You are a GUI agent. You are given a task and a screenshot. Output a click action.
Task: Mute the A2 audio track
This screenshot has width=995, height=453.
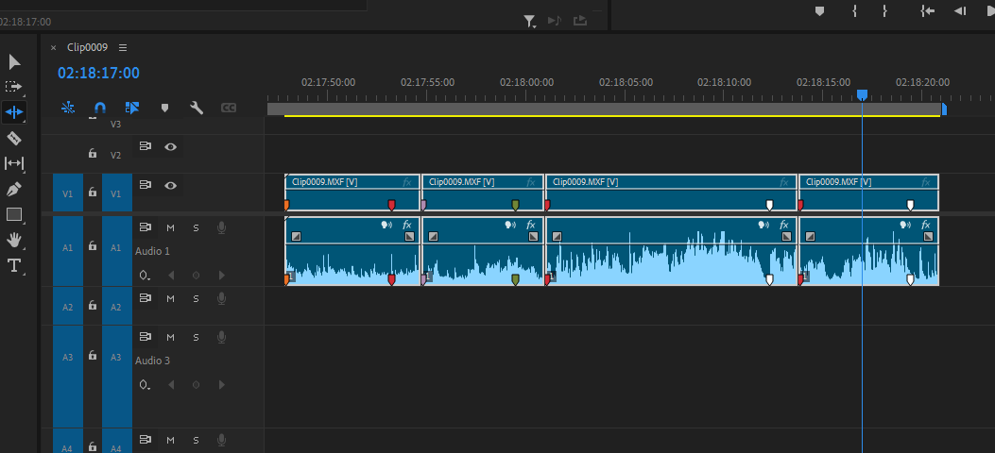pyautogui.click(x=170, y=298)
